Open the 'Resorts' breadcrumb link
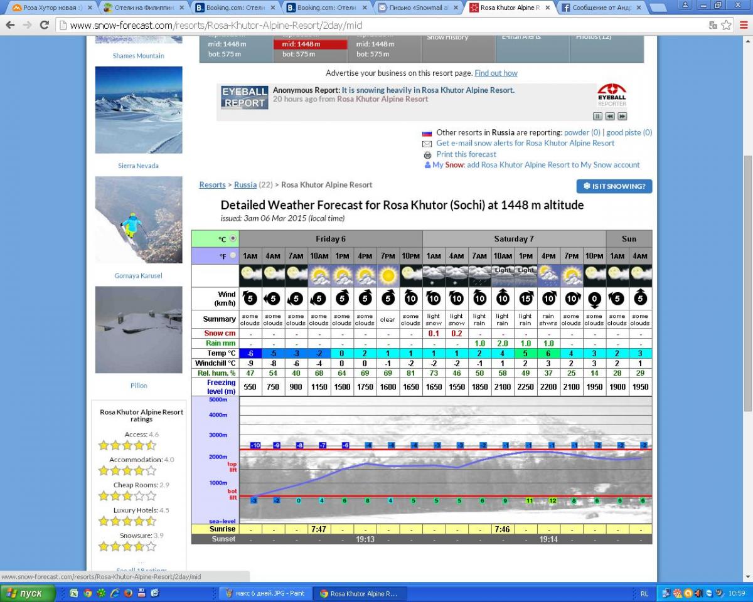753x602 pixels. [212, 185]
